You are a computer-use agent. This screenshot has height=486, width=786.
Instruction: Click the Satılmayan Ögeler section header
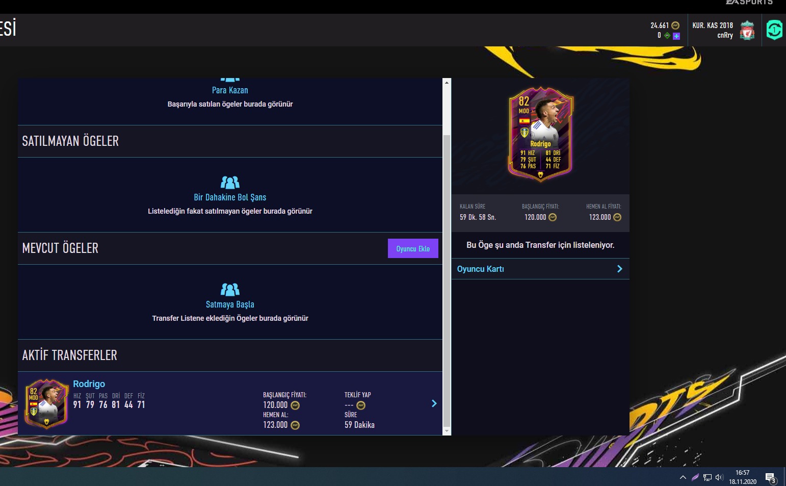pyautogui.click(x=230, y=141)
